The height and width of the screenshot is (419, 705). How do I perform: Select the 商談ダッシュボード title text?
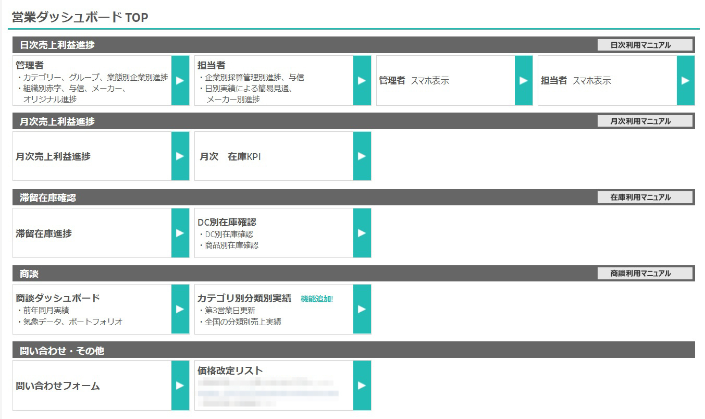[58, 298]
